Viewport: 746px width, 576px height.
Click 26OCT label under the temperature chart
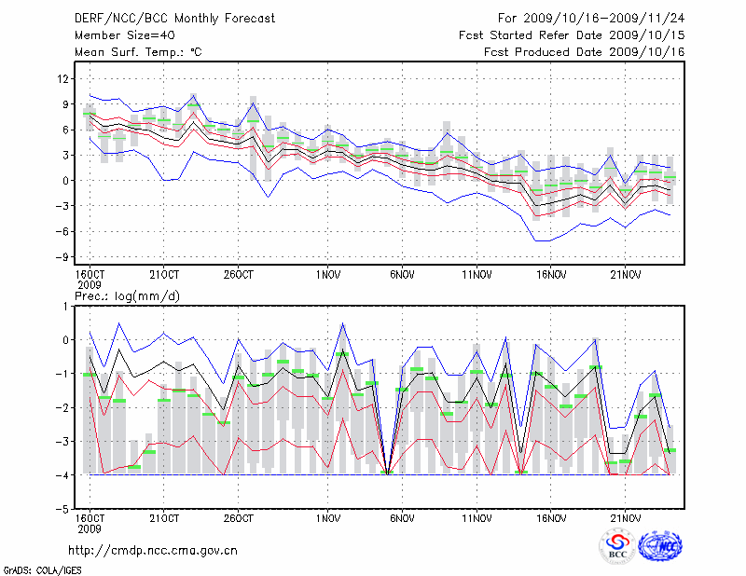pos(239,274)
